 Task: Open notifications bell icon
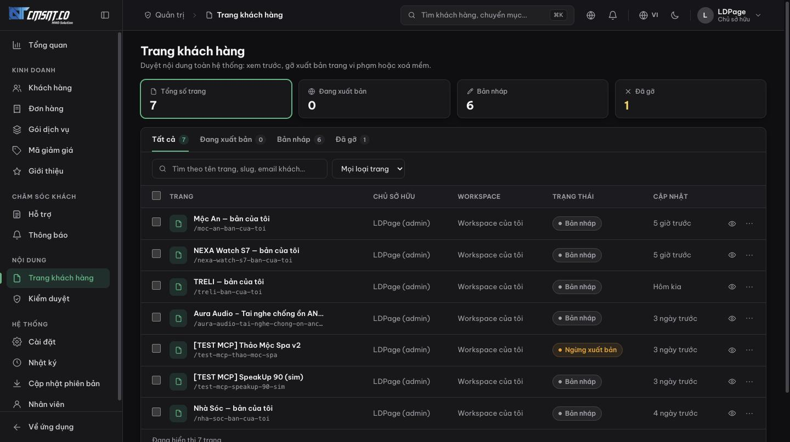(x=613, y=15)
